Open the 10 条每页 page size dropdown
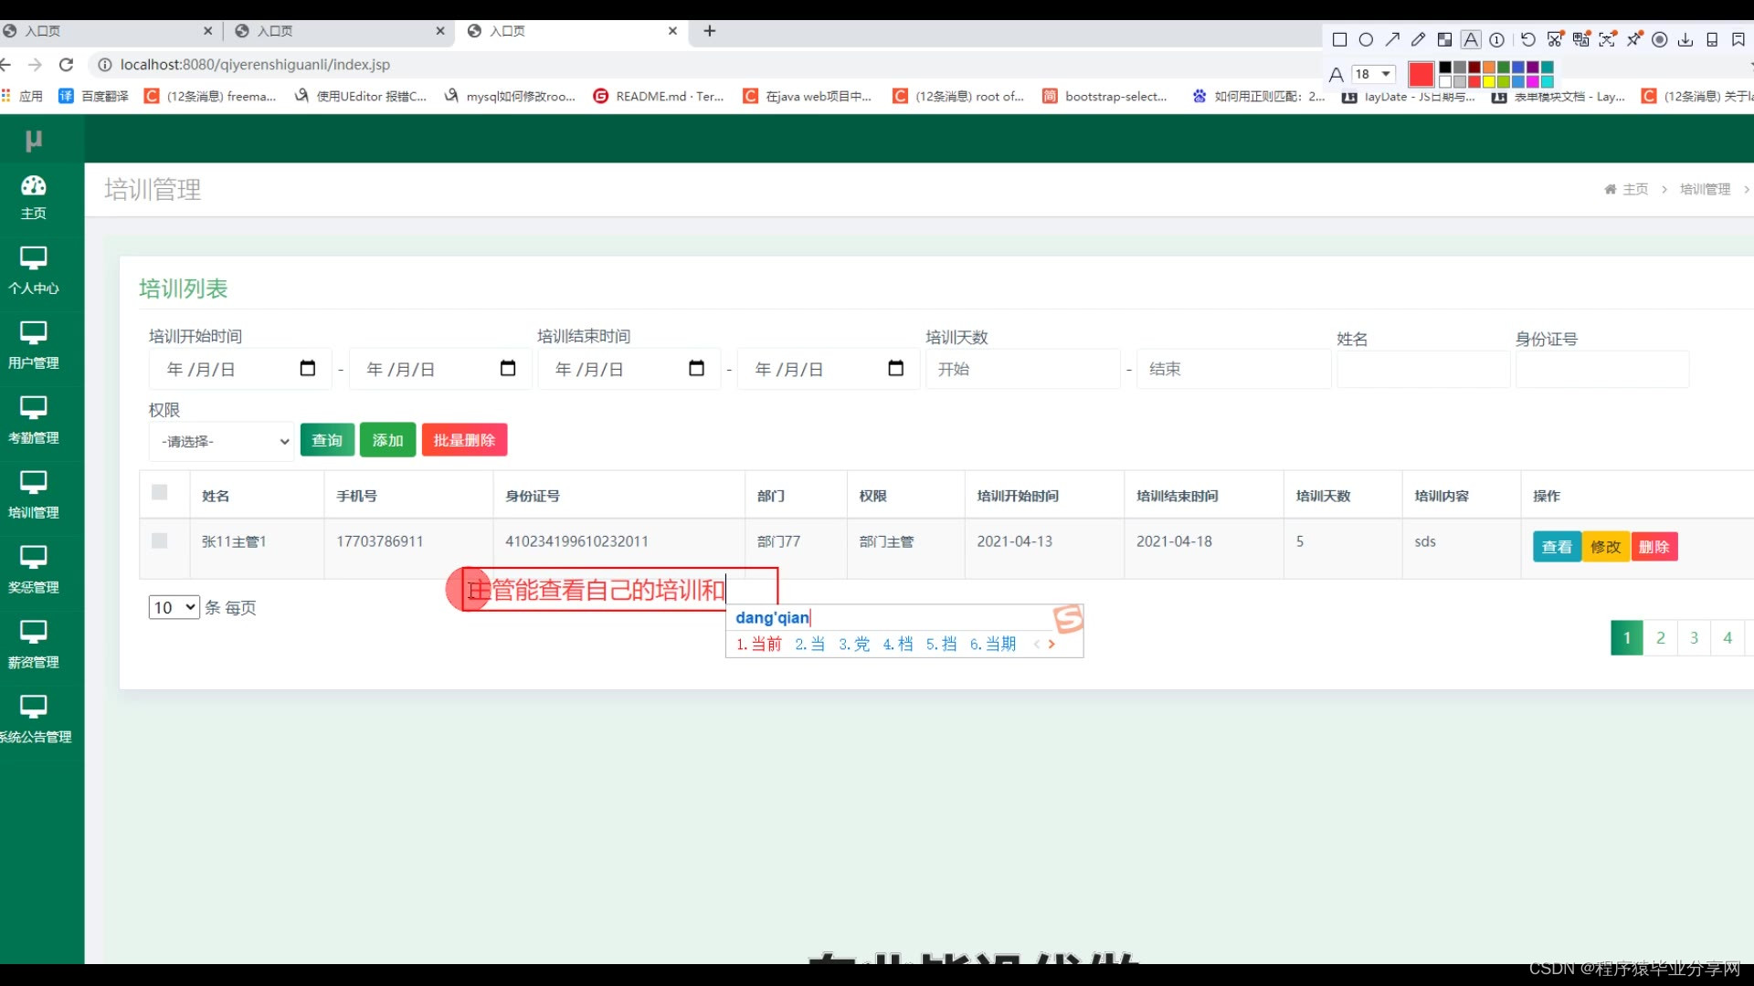 [174, 608]
